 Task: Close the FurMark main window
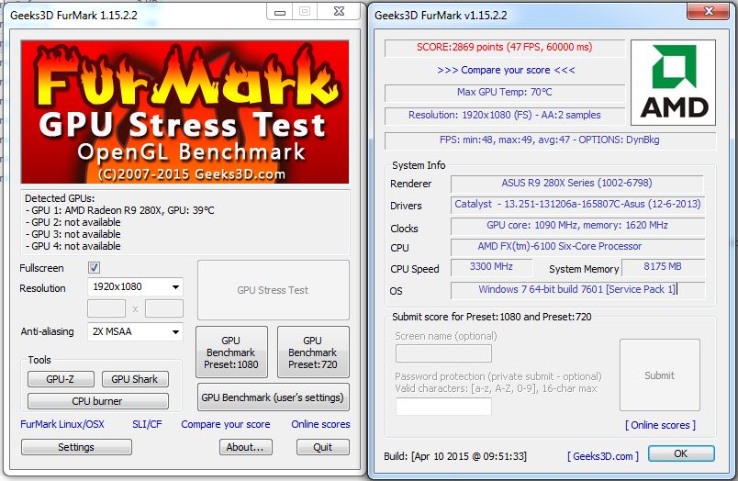(x=339, y=12)
